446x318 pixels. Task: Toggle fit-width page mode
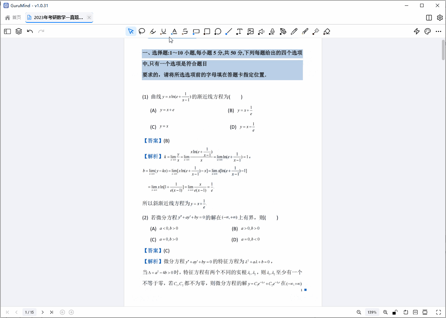click(x=415, y=312)
